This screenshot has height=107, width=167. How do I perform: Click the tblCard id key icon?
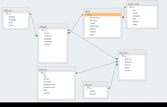pos(88,88)
